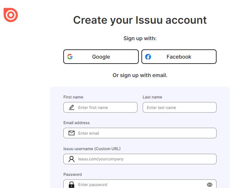Image resolution: width=237 pixels, height=188 pixels.
Task: Focus the 'Enter last name' input
Action: (x=180, y=107)
